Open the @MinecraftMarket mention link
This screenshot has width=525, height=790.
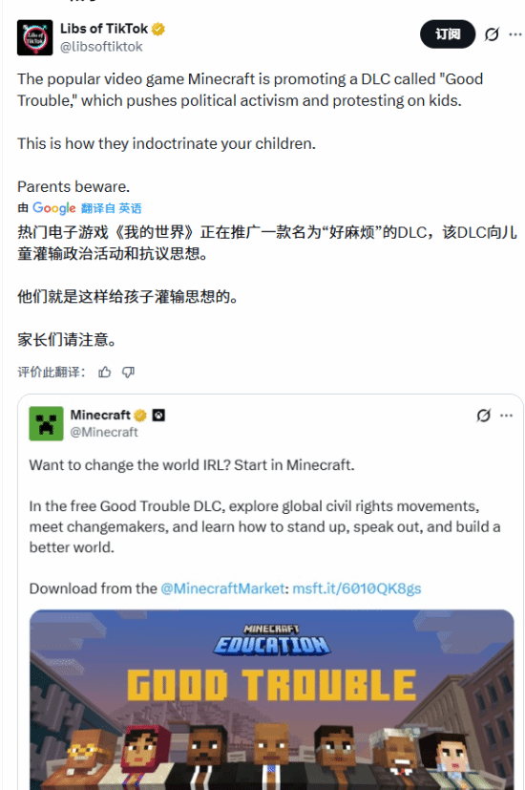click(x=222, y=588)
